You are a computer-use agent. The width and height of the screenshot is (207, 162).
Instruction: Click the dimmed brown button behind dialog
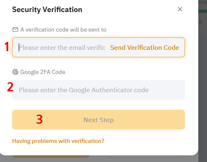click(x=51, y=157)
